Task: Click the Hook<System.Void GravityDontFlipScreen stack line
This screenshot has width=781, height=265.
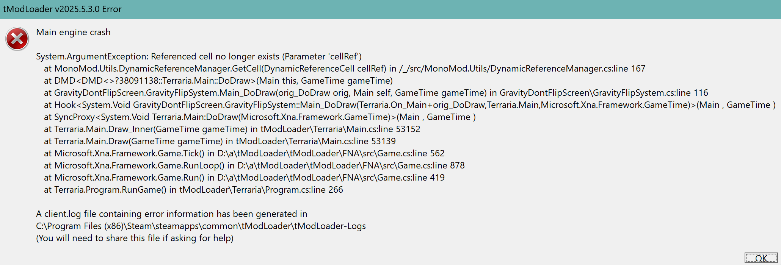Action: click(409, 105)
